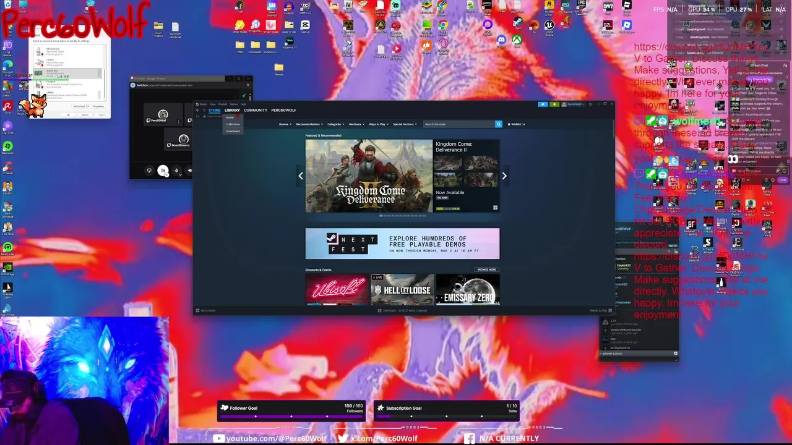This screenshot has width=792, height=445.
Task: Reload the Steam store page
Action: point(197,116)
